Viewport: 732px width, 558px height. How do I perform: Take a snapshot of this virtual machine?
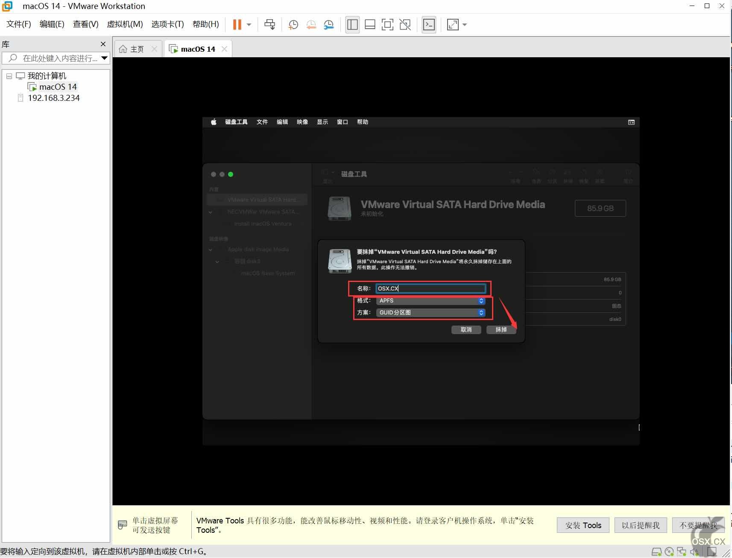pos(293,24)
